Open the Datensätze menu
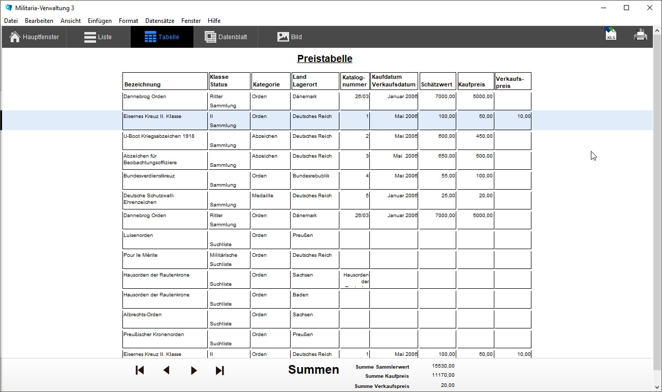Screen dimensions: 662x392 (160, 21)
